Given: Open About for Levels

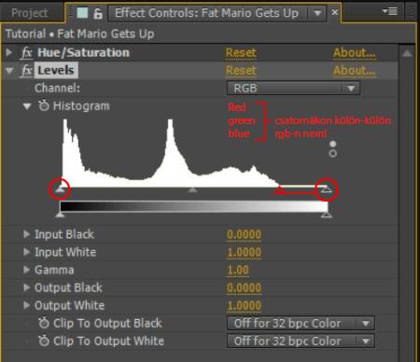Looking at the screenshot, I should pyautogui.click(x=354, y=71).
